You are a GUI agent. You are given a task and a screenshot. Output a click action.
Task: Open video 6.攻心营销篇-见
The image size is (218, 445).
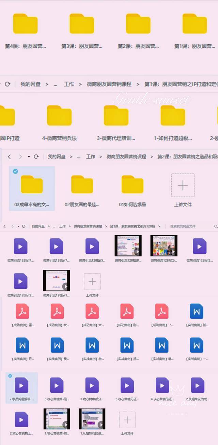click(57, 386)
